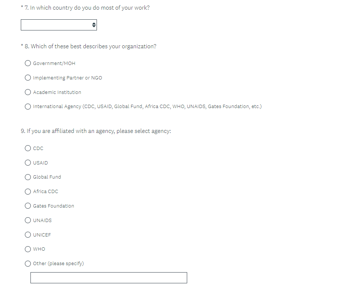Screen dimensions: 358x290
Task: Choose UNAIDS as agency
Action: [x=28, y=220]
